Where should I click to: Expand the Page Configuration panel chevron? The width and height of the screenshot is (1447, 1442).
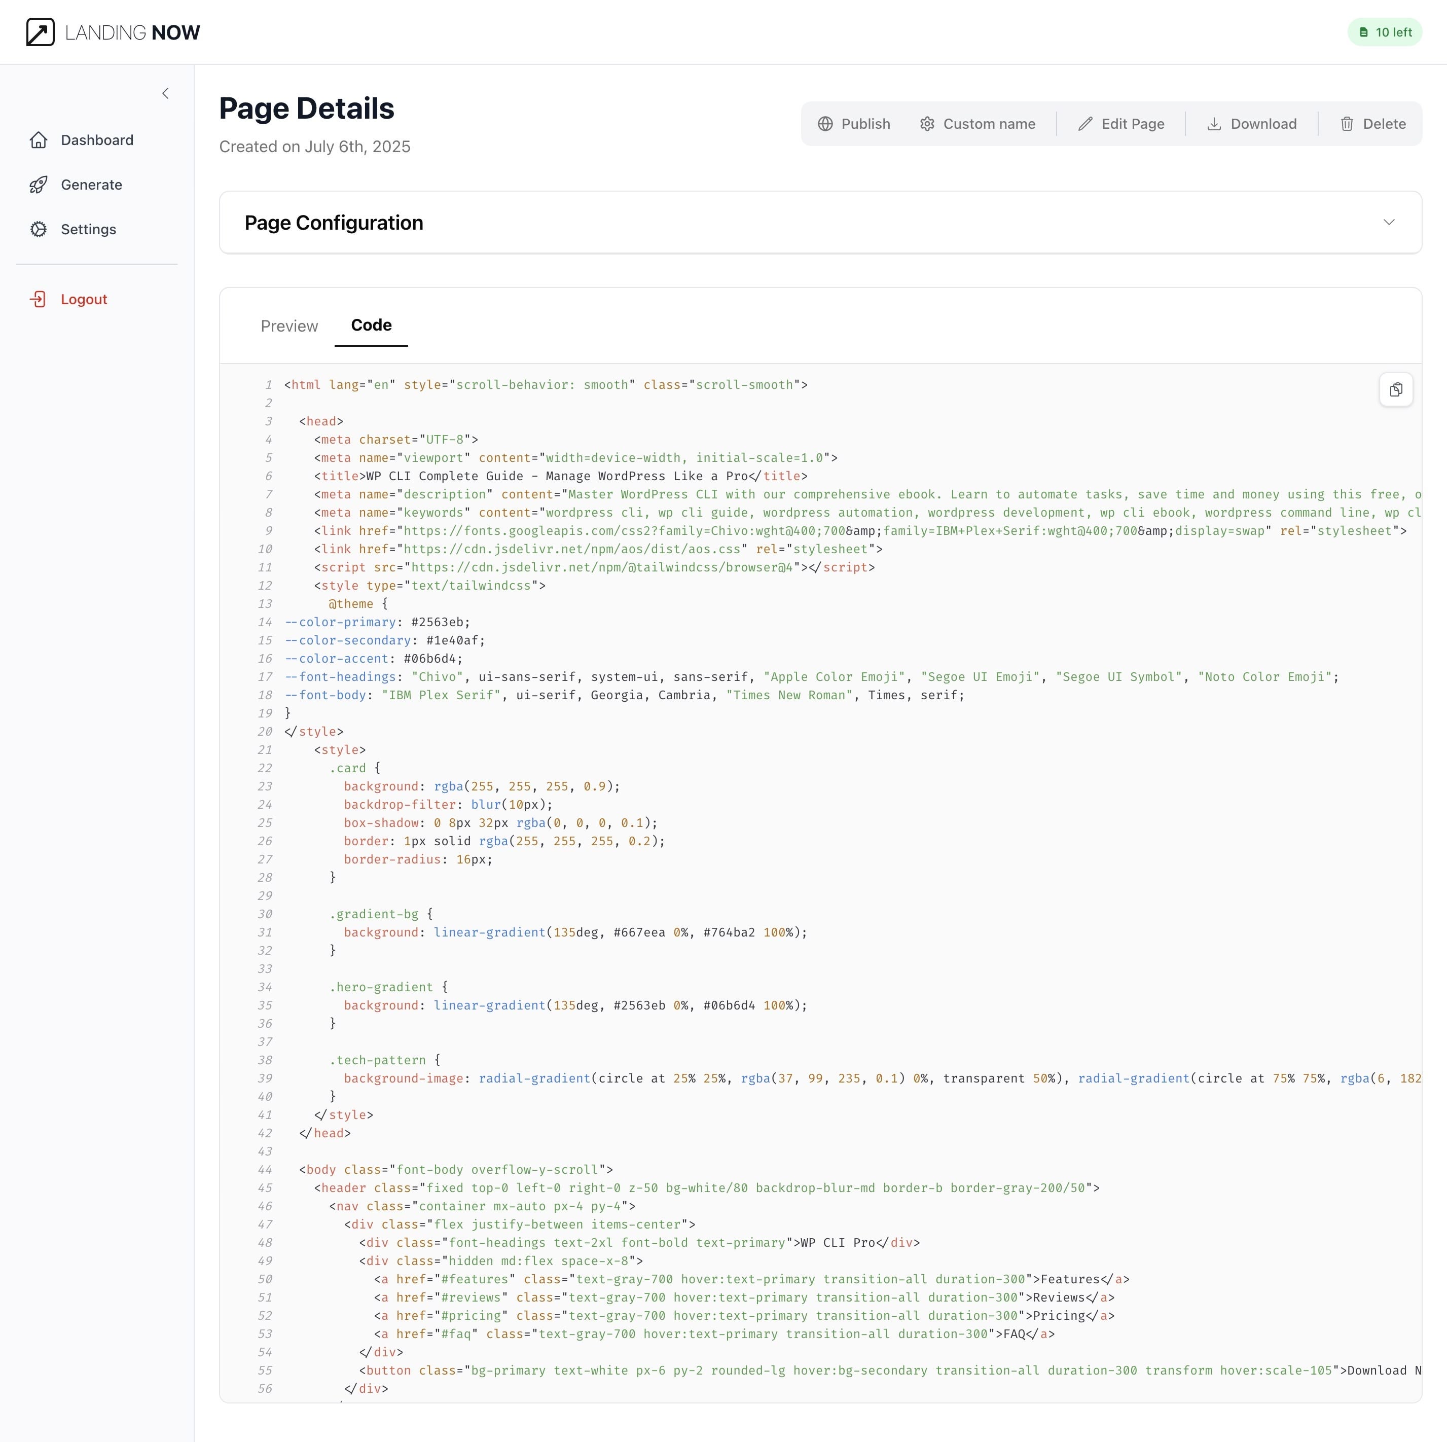[x=1389, y=222]
